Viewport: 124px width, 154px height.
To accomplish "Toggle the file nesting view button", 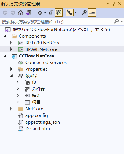I will pyautogui.click(x=70, y=13).
